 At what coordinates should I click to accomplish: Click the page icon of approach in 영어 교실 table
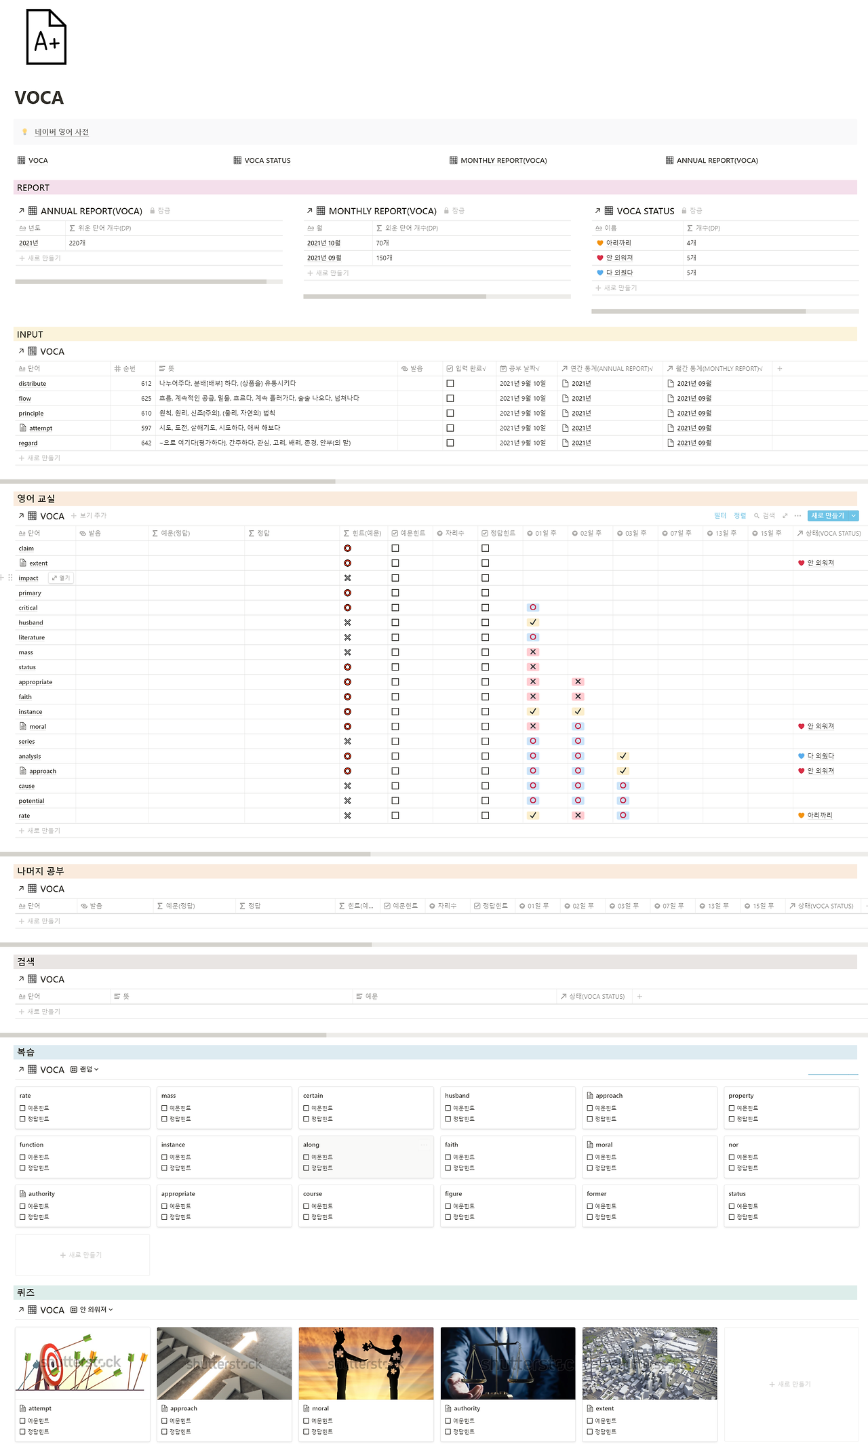pyautogui.click(x=23, y=771)
